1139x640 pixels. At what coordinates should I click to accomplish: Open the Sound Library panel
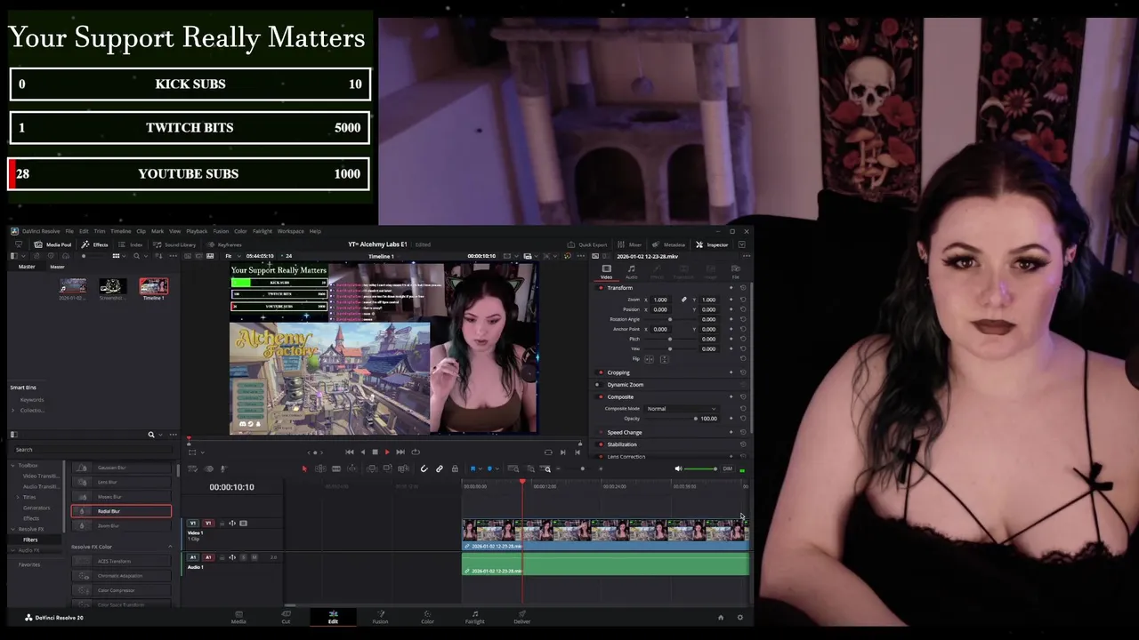click(174, 244)
